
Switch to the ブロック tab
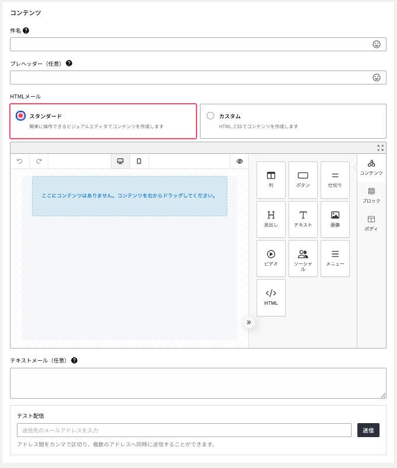[371, 195]
